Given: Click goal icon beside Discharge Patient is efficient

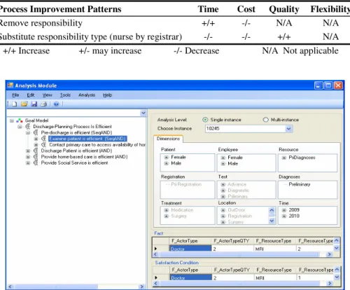Looking at the screenshot, I should point(36,151).
